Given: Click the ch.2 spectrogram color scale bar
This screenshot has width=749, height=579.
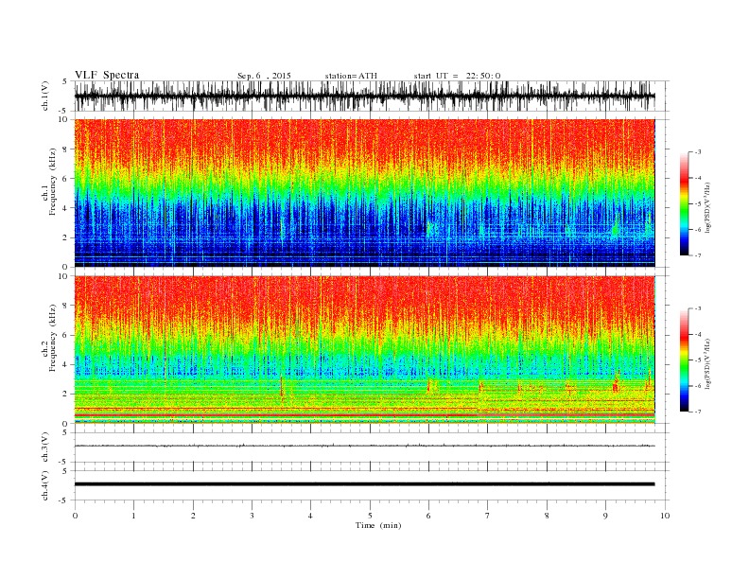Looking at the screenshot, I should click(684, 360).
